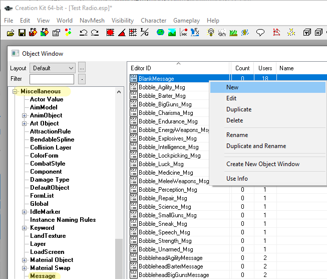Click the save floppy disk icon
The image size is (327, 279).
22,33
